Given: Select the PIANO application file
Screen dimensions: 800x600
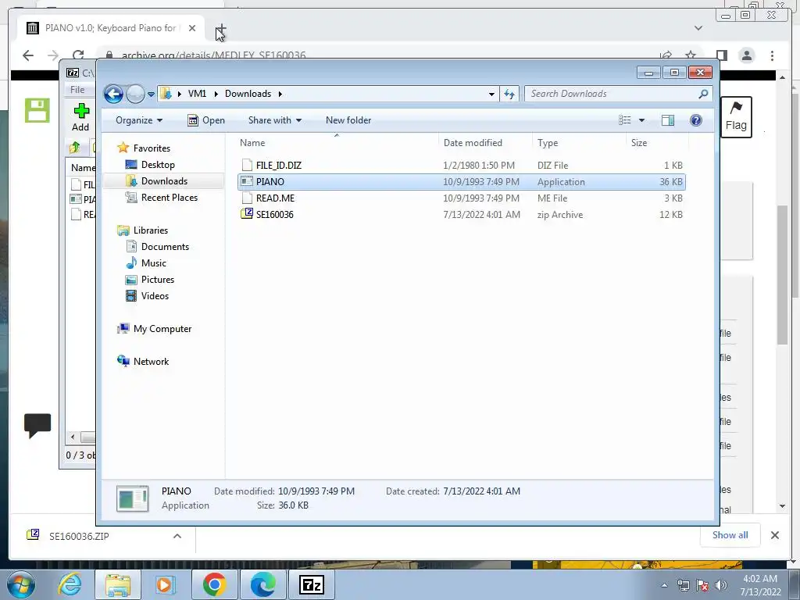Looking at the screenshot, I should 461,181.
